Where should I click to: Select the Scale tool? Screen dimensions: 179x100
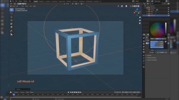(x=11, y=24)
